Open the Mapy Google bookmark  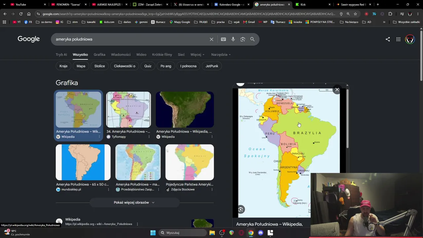[180, 22]
